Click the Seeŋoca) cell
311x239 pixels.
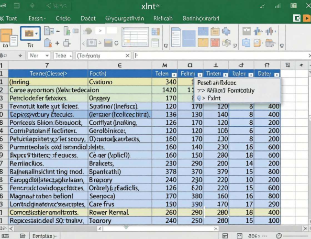coord(120,196)
